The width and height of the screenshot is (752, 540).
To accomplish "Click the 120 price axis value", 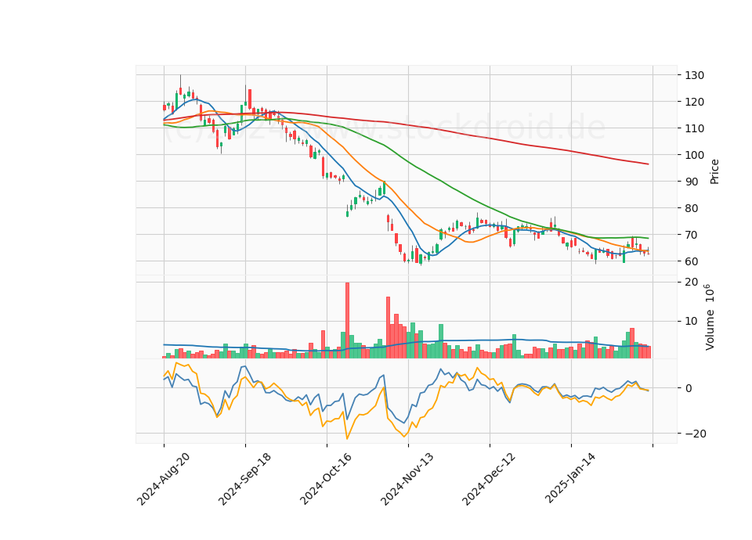I will 695,102.
